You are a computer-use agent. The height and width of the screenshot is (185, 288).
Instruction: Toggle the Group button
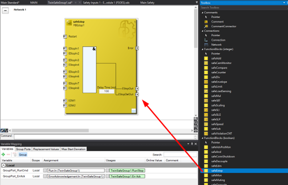[23, 155]
